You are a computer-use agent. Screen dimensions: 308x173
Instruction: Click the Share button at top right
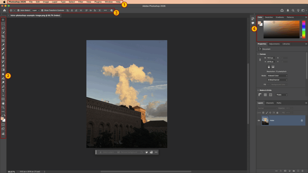pos(282,10)
